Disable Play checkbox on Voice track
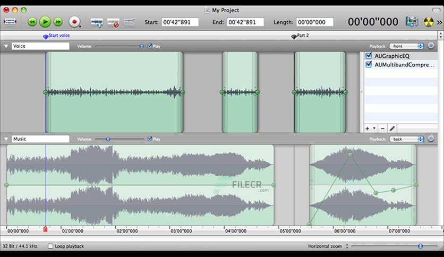The width and height of the screenshot is (444, 257). 150,46
